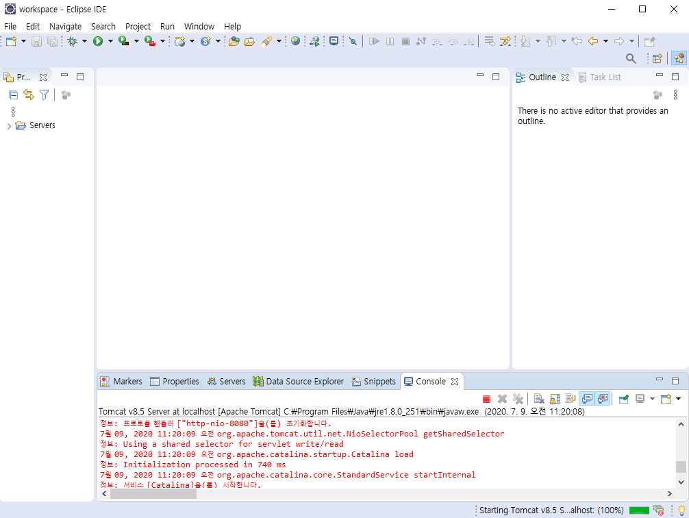Click the Console horizontal scrollbar thumb
This screenshot has width=689, height=518.
click(153, 494)
